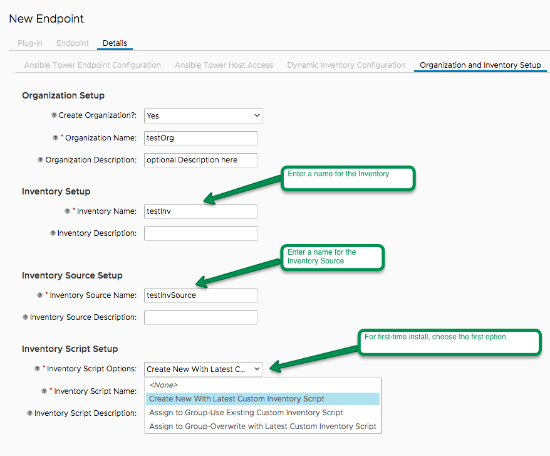Open the Ansible Tower Host Access tab

pos(224,65)
